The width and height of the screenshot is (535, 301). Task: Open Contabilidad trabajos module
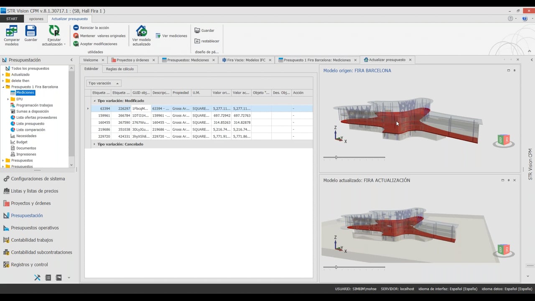[32, 240]
